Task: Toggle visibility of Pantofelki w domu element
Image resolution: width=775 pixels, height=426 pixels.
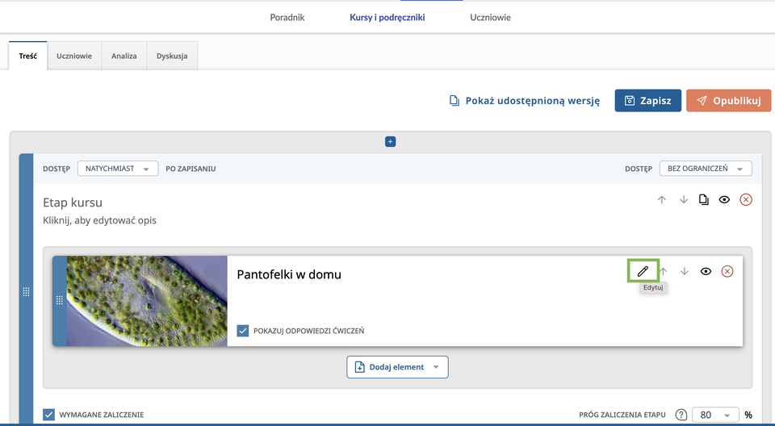Action: point(706,272)
